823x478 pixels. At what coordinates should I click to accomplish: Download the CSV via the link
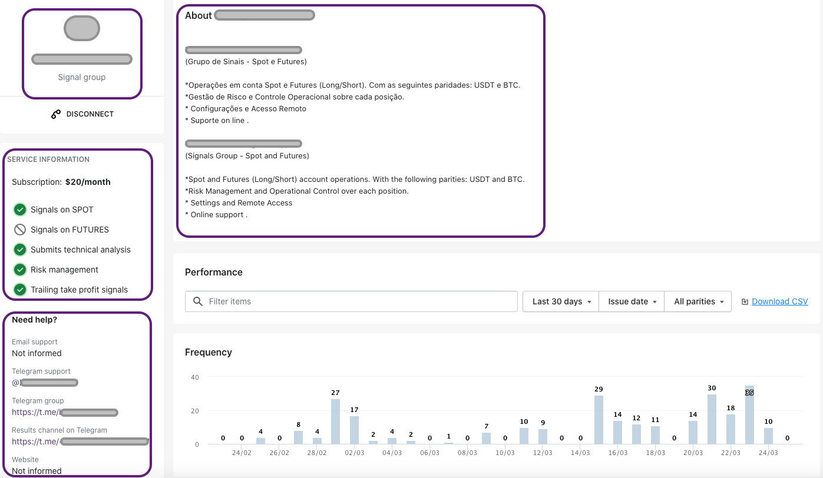pos(779,301)
